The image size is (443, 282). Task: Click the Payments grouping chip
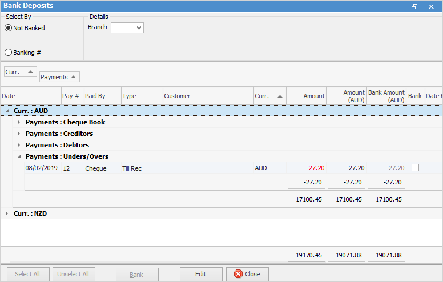[x=59, y=77]
